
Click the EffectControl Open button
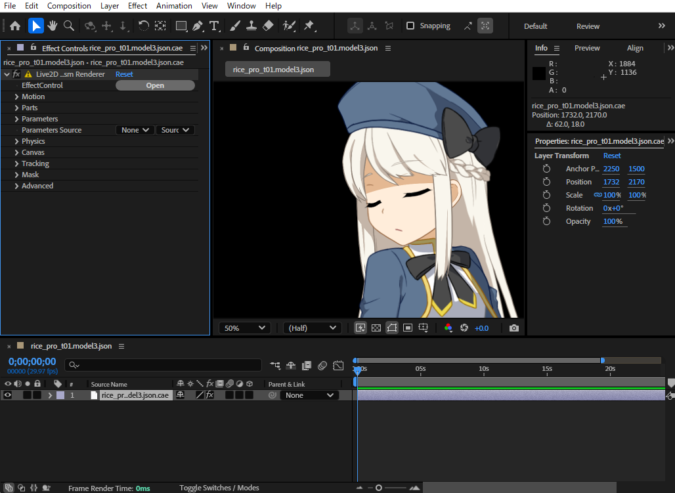(x=155, y=85)
